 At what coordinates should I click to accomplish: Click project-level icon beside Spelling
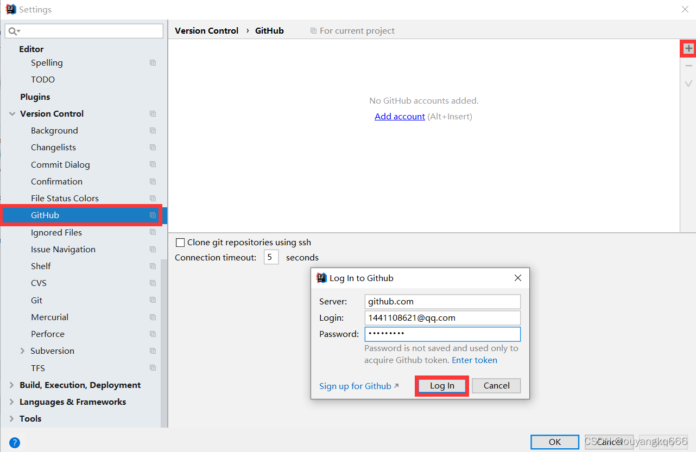153,63
